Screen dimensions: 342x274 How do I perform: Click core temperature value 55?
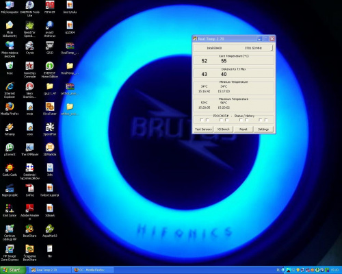[x=224, y=61]
